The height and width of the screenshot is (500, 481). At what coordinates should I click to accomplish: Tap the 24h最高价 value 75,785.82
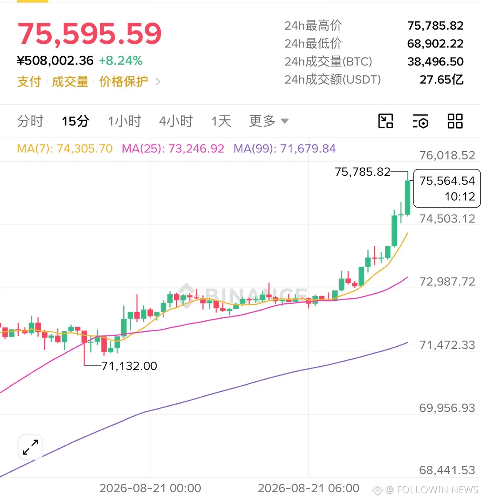coord(436,26)
